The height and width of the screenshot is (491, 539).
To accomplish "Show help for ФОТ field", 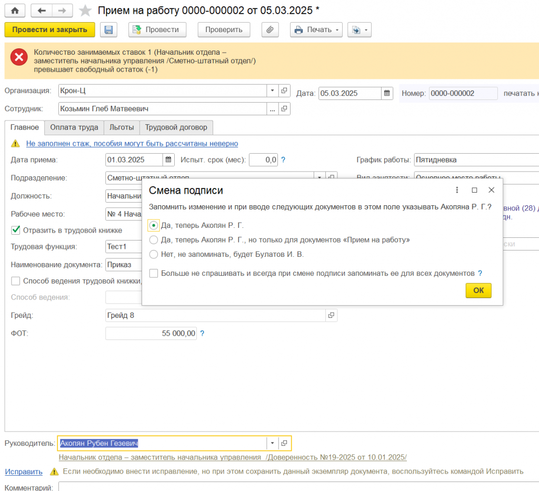I will coord(202,333).
